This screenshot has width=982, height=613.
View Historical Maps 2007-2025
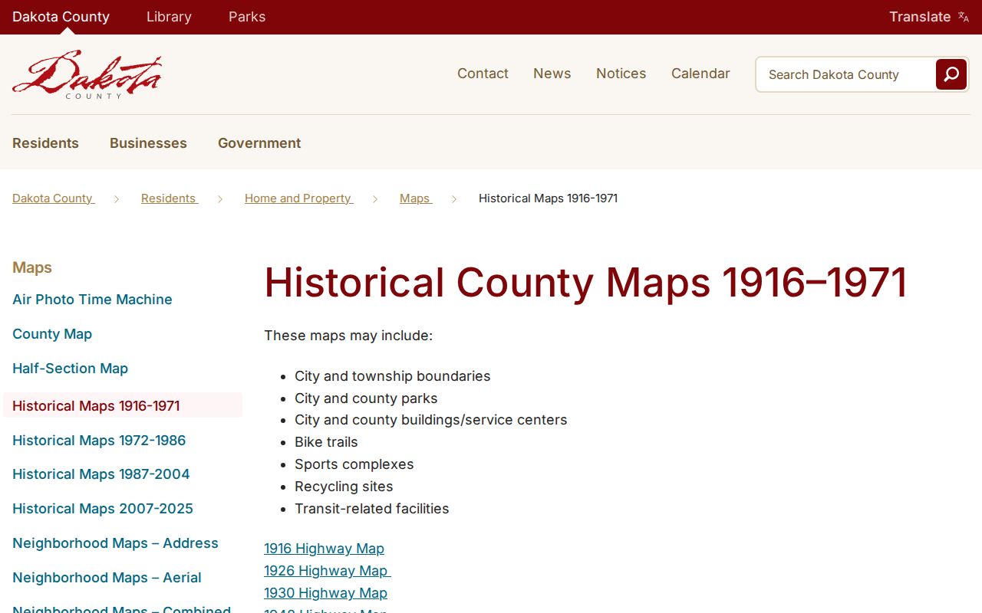tap(103, 509)
